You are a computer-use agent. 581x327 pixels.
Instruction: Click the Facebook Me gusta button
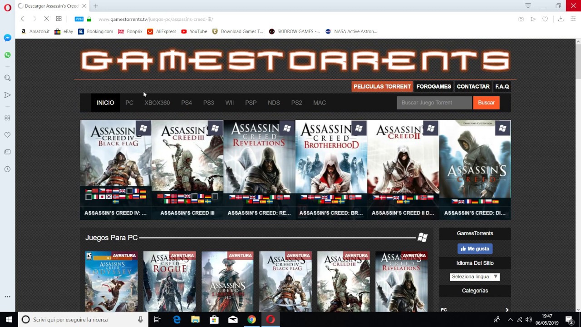tap(475, 248)
